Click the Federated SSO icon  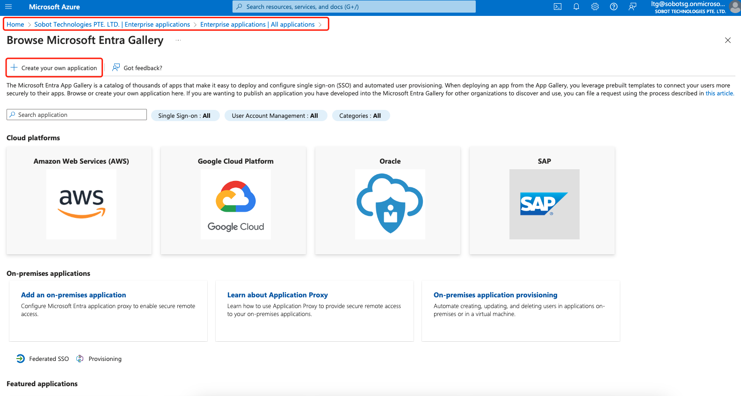(21, 359)
